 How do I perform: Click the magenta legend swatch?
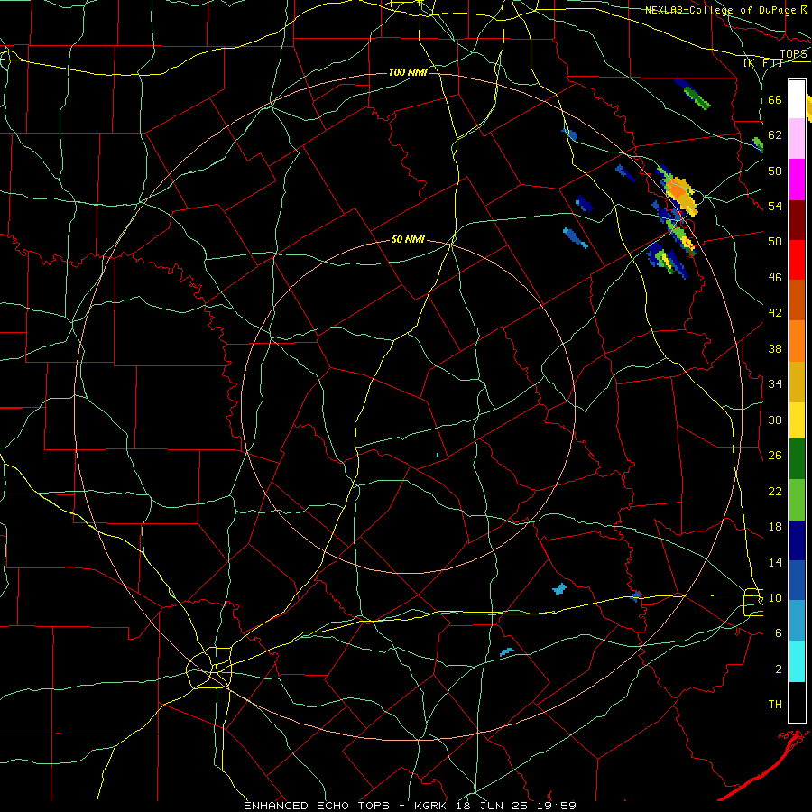(797, 180)
